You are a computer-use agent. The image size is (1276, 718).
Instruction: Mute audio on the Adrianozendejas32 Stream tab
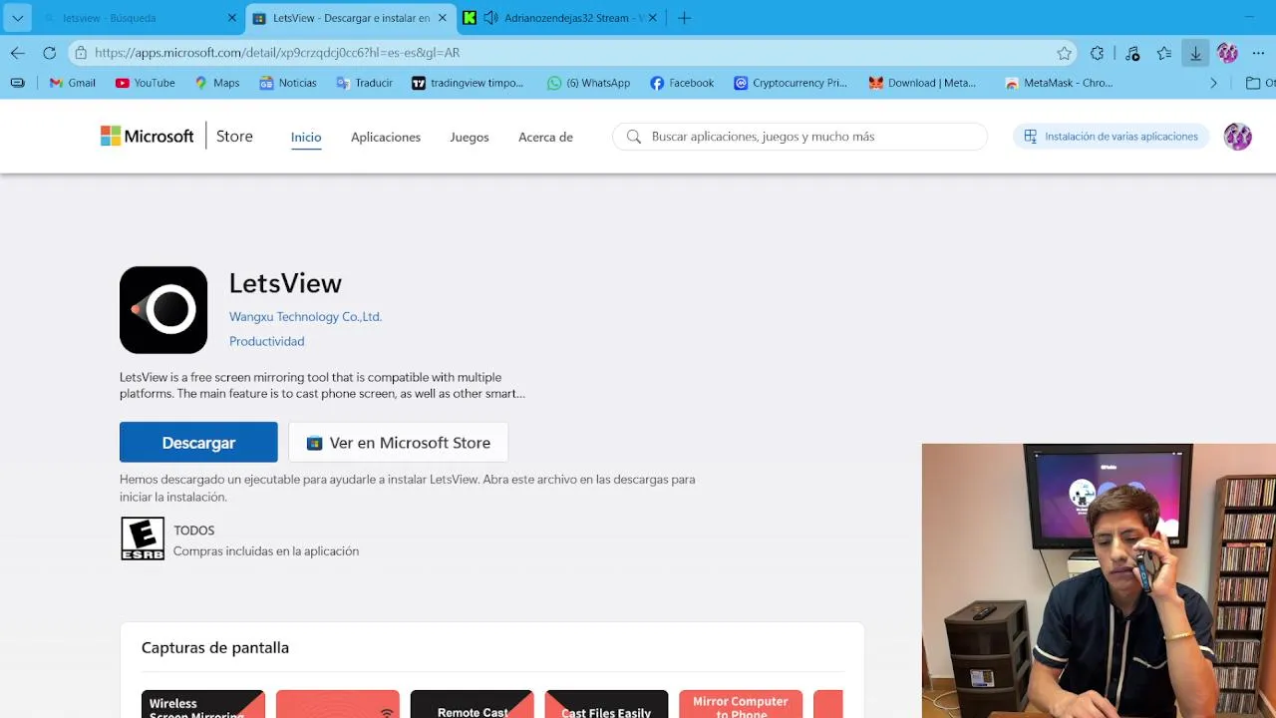pyautogui.click(x=490, y=18)
